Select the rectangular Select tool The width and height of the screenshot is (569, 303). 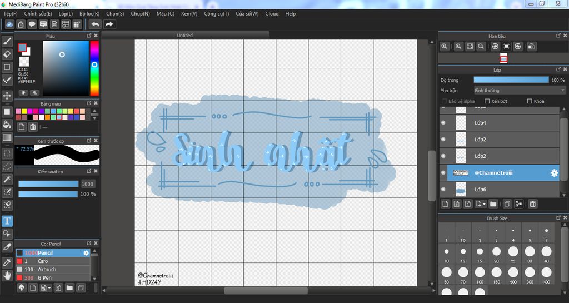click(7, 153)
